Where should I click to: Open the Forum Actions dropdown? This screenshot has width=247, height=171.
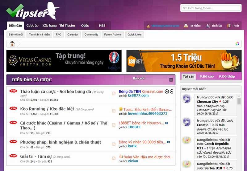pyautogui.click(x=113, y=35)
